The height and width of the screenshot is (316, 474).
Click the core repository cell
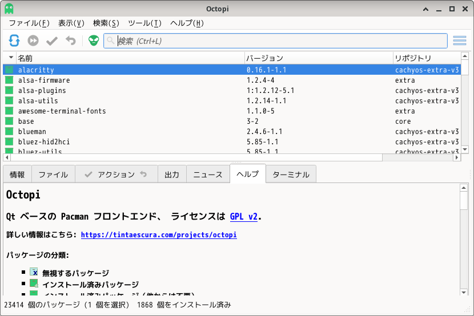tap(403, 121)
